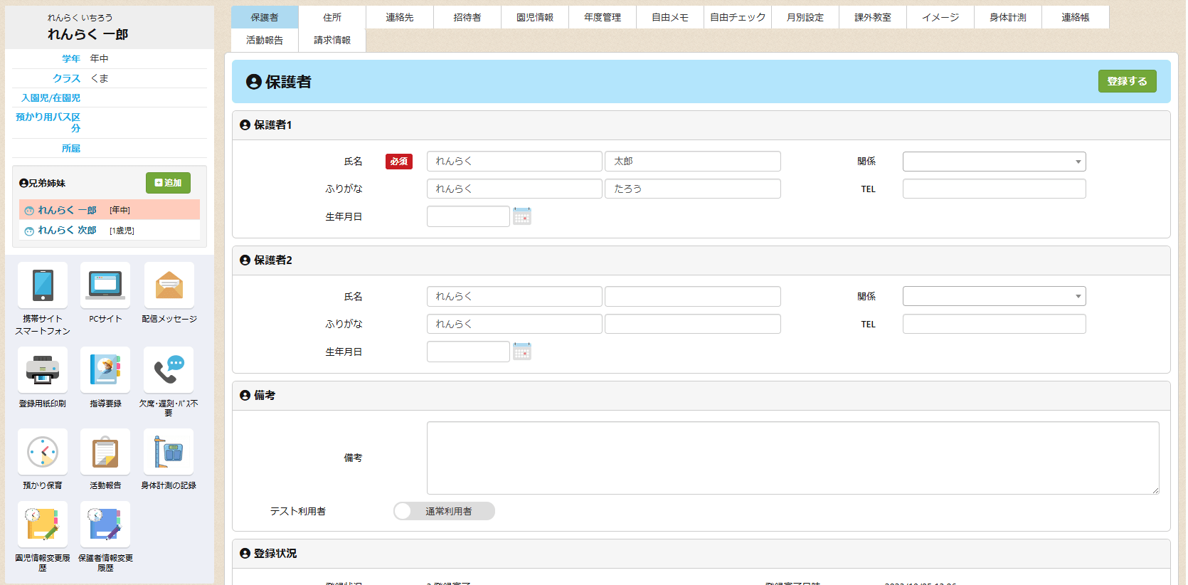This screenshot has width=1188, height=585.
Task: Click face icon beside れんらく 一郎 sibling
Action: tap(29, 211)
